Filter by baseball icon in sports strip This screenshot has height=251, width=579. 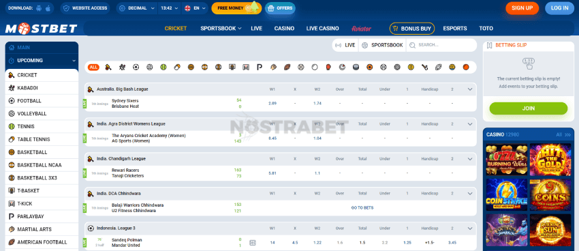tap(301, 68)
